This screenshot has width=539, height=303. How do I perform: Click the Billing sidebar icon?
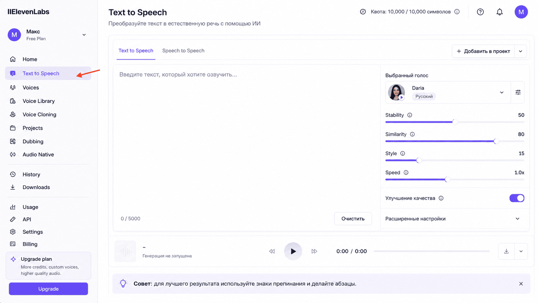tap(13, 244)
